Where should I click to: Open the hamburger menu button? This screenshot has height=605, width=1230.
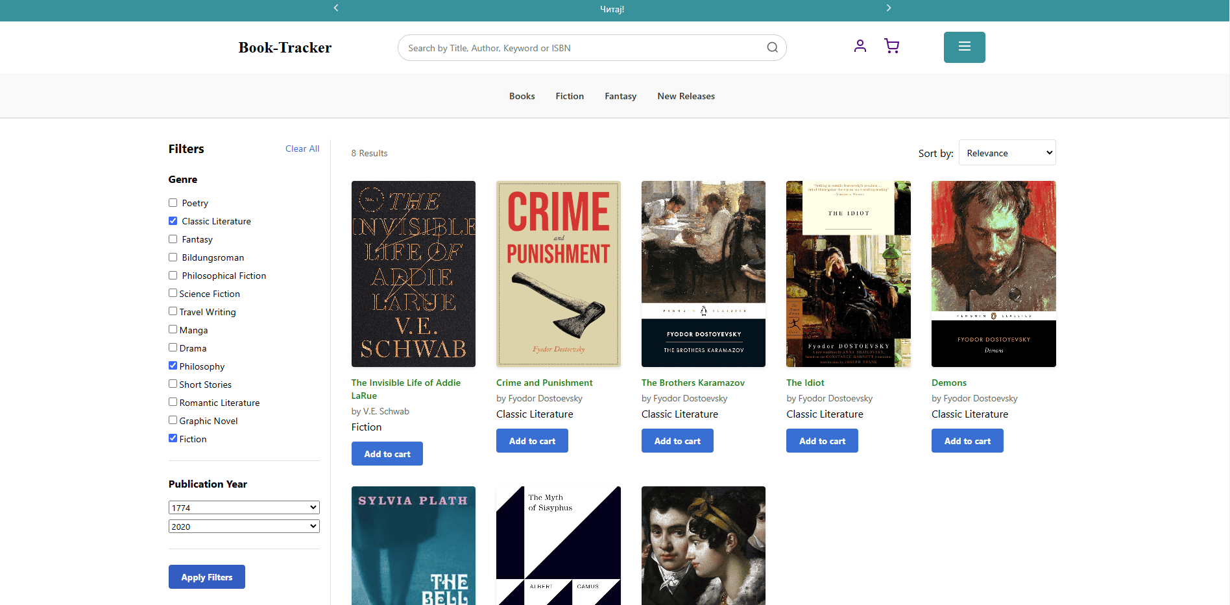(x=964, y=47)
